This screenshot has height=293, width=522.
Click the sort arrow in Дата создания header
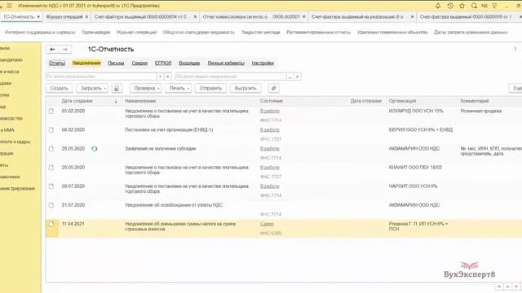[116, 101]
